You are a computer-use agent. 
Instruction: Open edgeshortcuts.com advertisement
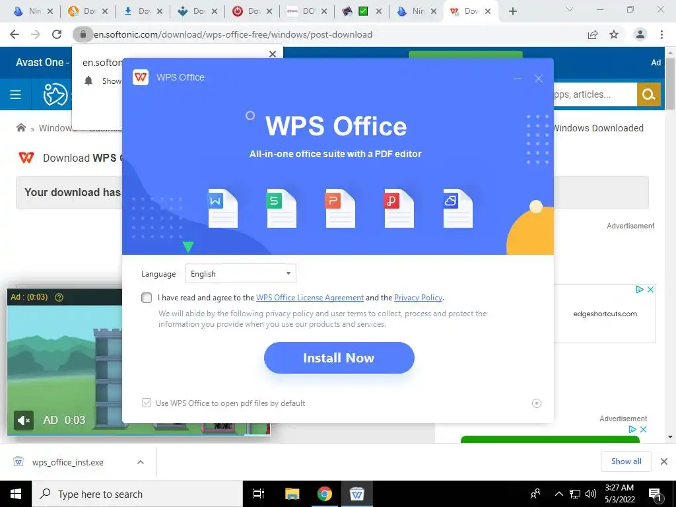[605, 314]
